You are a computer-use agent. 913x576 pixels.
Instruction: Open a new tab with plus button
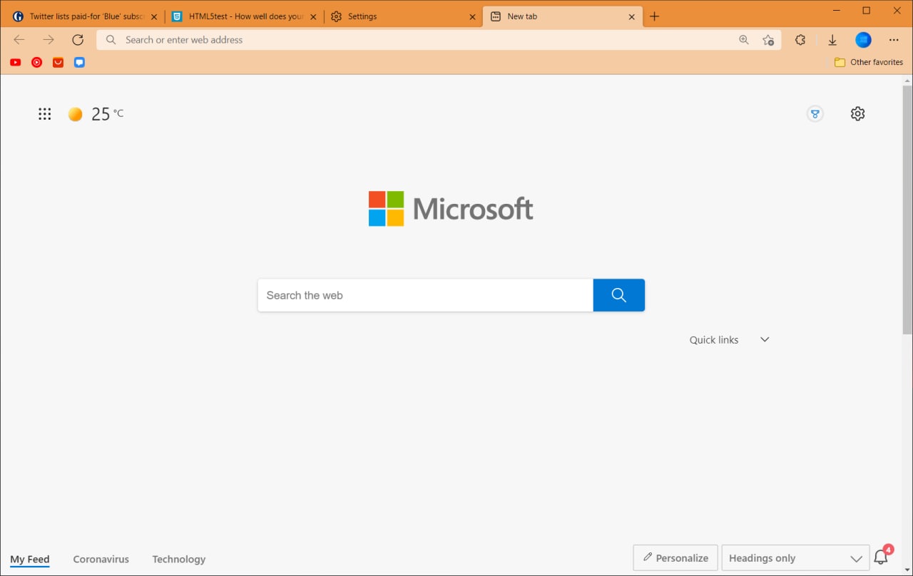pos(655,16)
